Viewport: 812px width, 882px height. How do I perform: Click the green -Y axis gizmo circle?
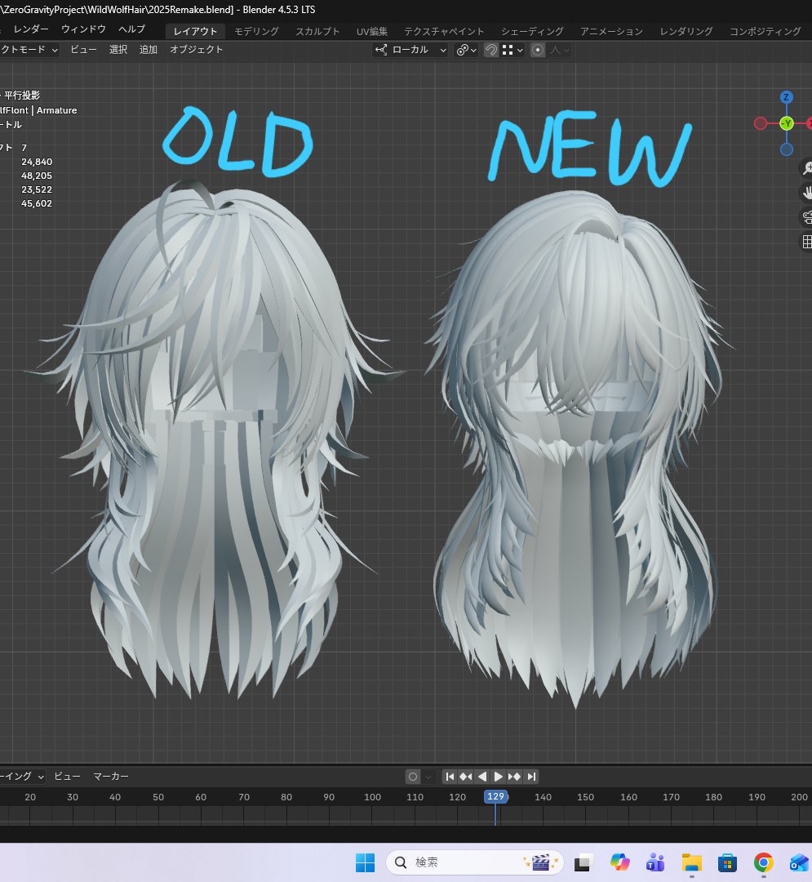tap(787, 123)
